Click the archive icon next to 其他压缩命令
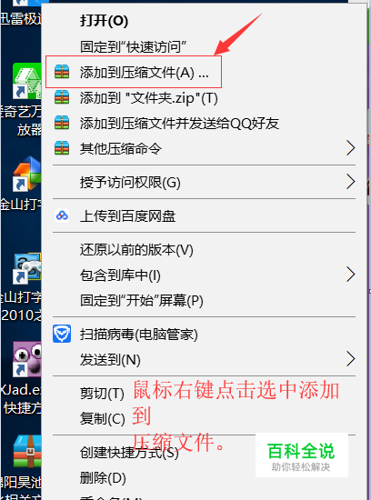The height and width of the screenshot is (500, 371). (x=62, y=148)
